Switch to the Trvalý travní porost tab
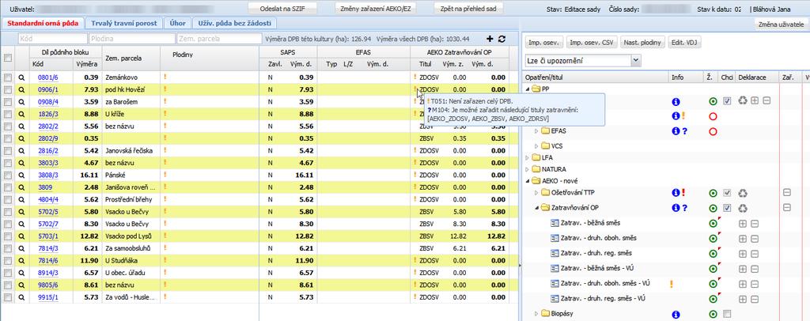The width and height of the screenshot is (810, 321). coord(124,24)
